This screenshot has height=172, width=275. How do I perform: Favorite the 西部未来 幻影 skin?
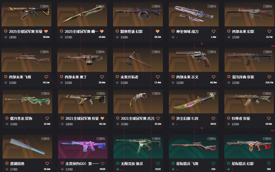coord(269,31)
